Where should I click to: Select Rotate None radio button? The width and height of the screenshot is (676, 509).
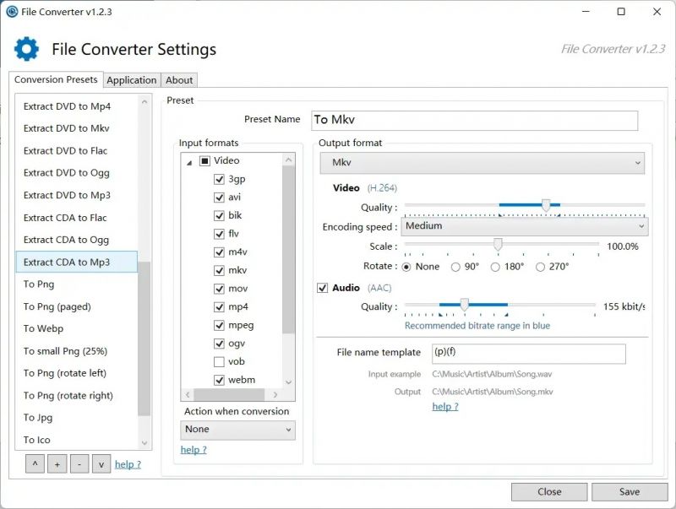[x=406, y=267]
